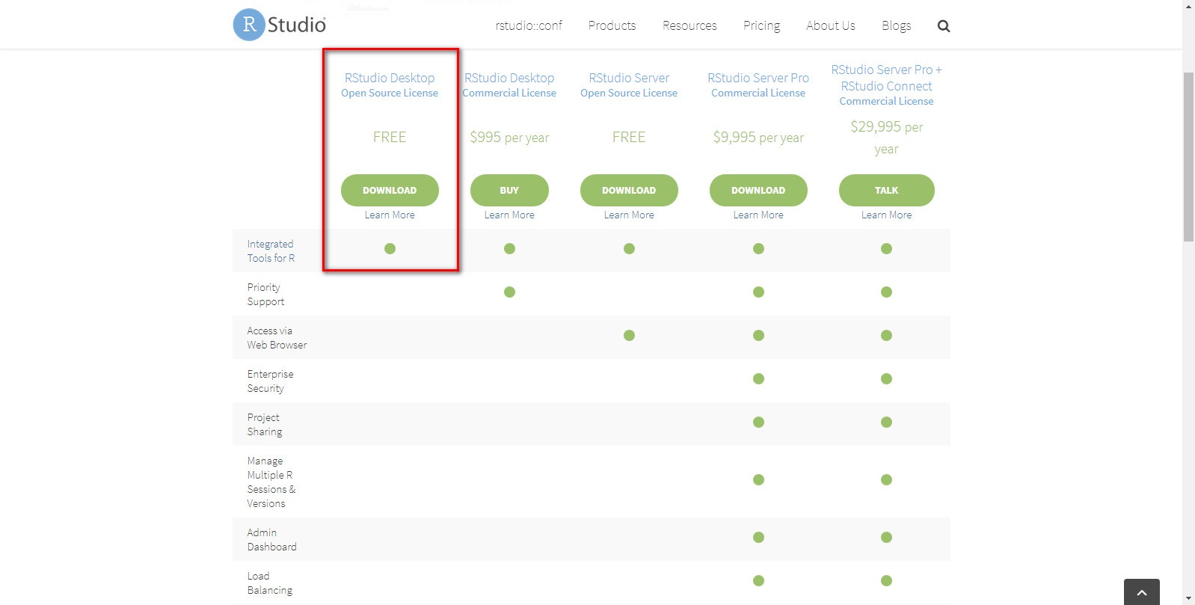The image size is (1195, 605).
Task: Click the Integrated Tools for R row label
Action: click(x=271, y=251)
